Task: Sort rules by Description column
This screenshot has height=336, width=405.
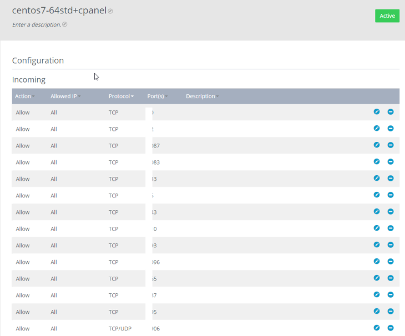Action: [x=202, y=96]
